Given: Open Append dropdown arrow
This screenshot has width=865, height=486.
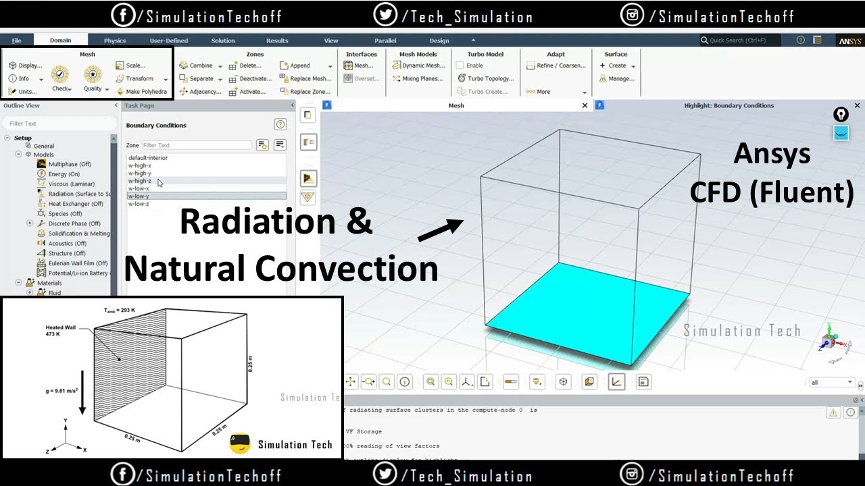Looking at the screenshot, I should (x=330, y=66).
